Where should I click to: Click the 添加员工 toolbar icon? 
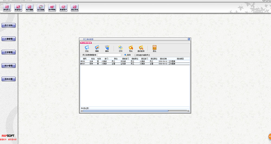(7, 7)
